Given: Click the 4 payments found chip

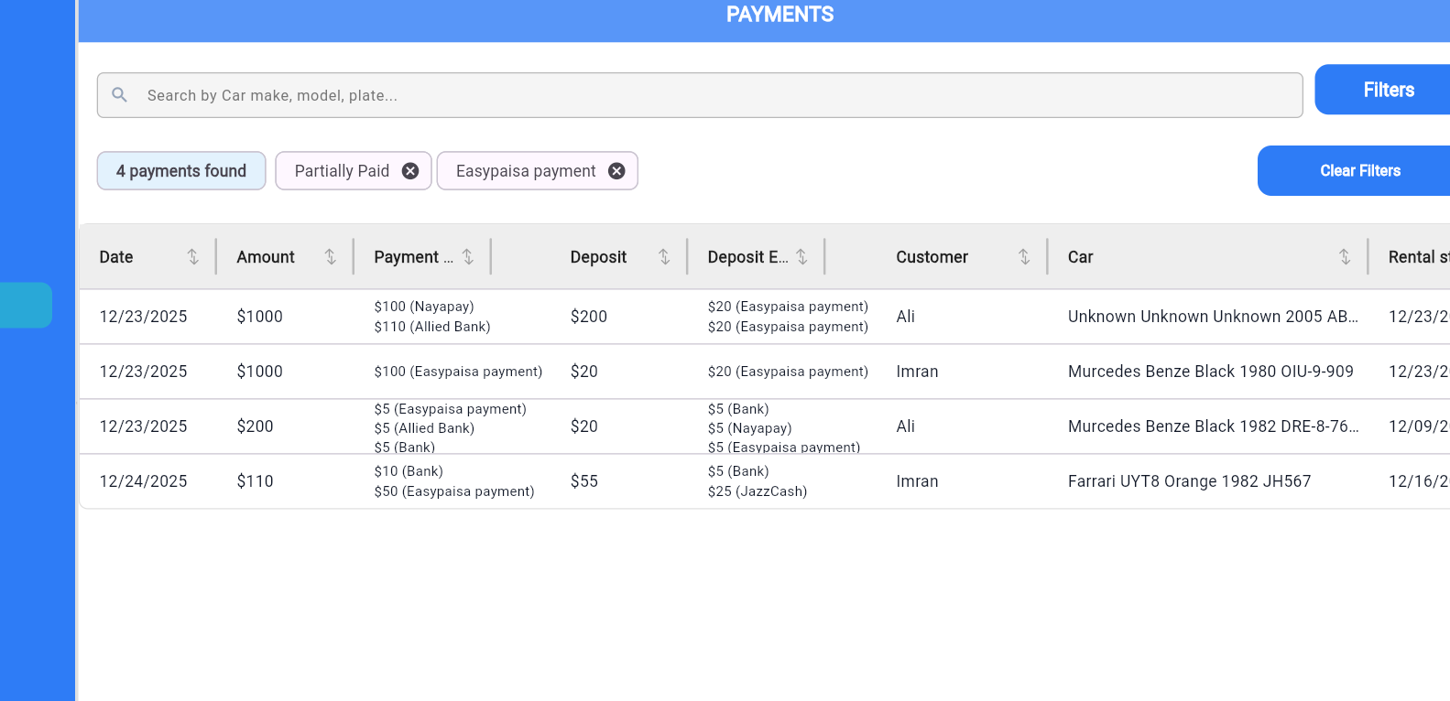Looking at the screenshot, I should [x=181, y=171].
